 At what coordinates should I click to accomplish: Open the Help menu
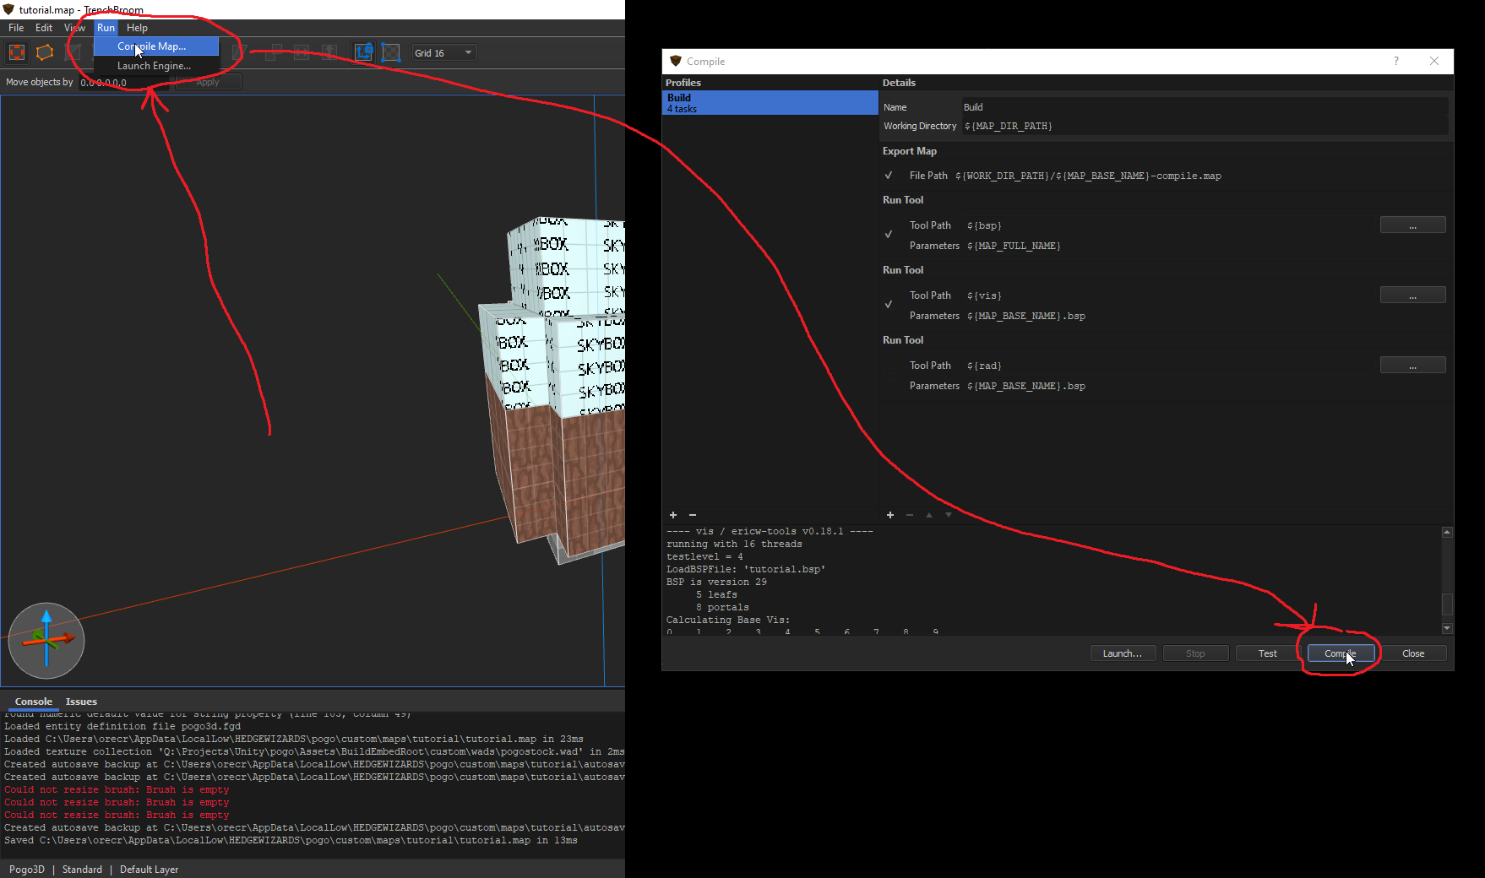(x=137, y=28)
